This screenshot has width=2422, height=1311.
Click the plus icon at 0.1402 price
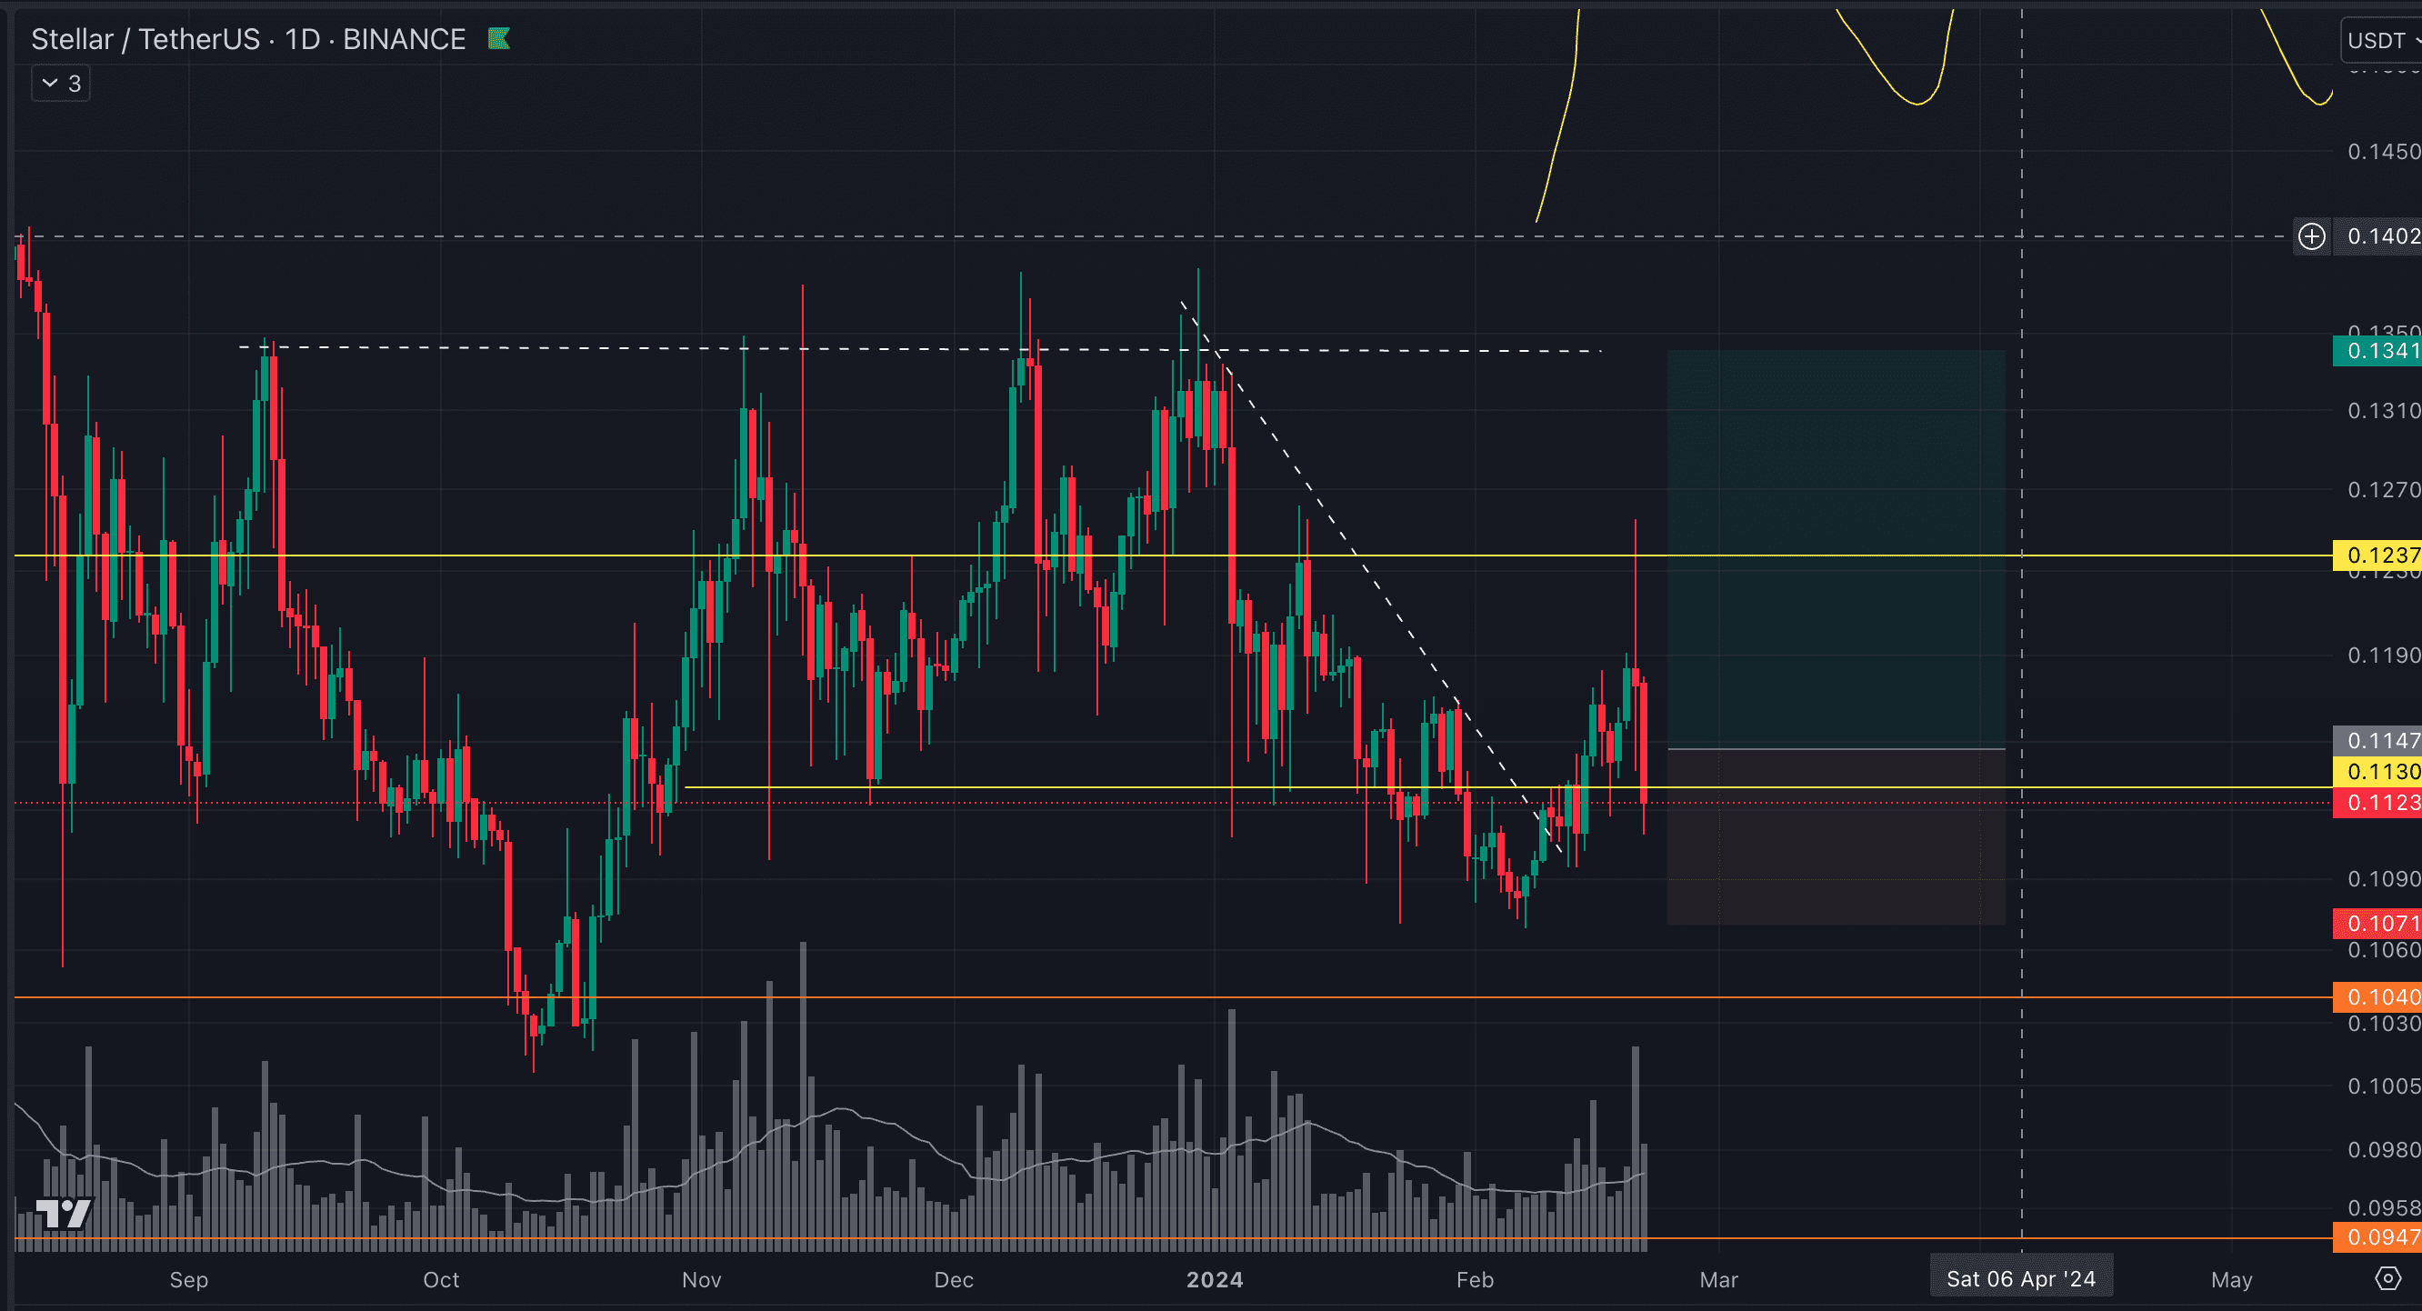[2312, 236]
